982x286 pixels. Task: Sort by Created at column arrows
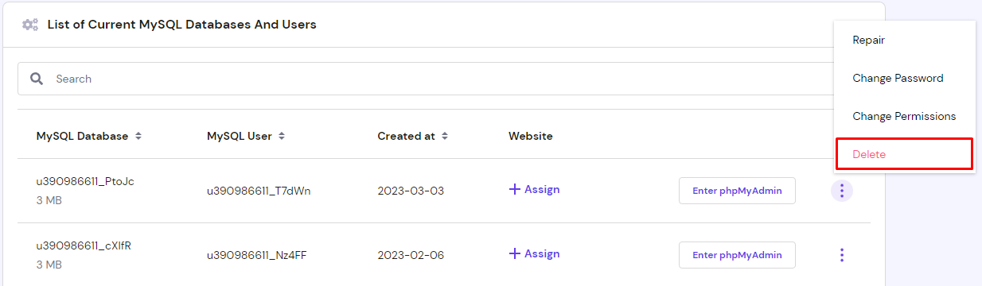click(445, 136)
